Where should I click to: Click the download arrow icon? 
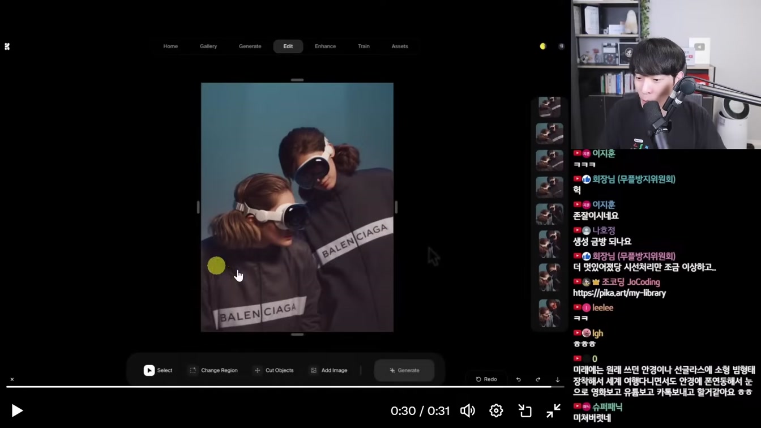[x=557, y=379]
